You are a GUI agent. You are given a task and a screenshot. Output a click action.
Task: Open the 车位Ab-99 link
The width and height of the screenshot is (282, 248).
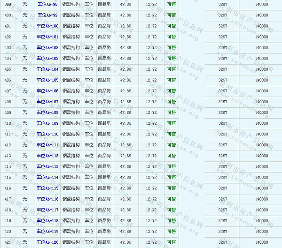[x=47, y=15]
